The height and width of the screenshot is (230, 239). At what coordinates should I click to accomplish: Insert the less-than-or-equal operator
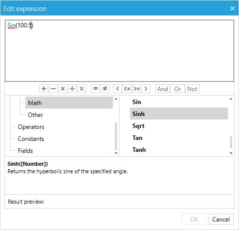(x=127, y=89)
